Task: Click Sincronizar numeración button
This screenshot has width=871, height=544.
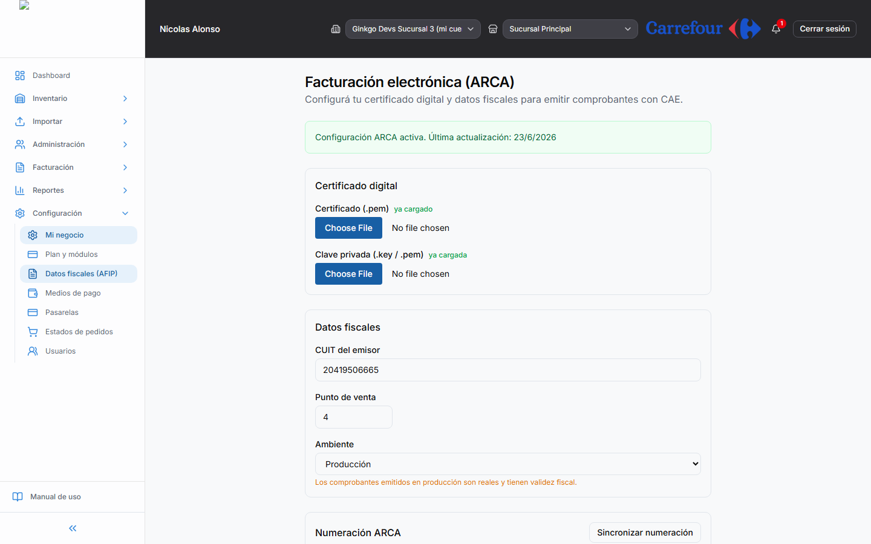Action: click(x=645, y=533)
